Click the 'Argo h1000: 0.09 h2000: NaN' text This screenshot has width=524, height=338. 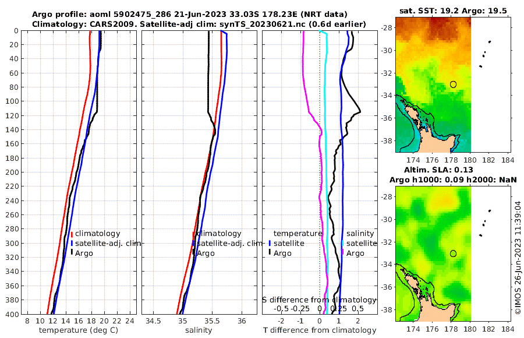(453, 180)
